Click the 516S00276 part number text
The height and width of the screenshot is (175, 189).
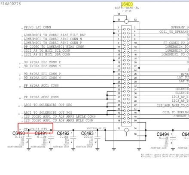pos(11,4)
